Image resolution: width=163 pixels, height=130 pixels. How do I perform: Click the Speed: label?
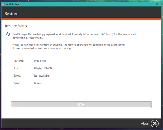(17, 76)
